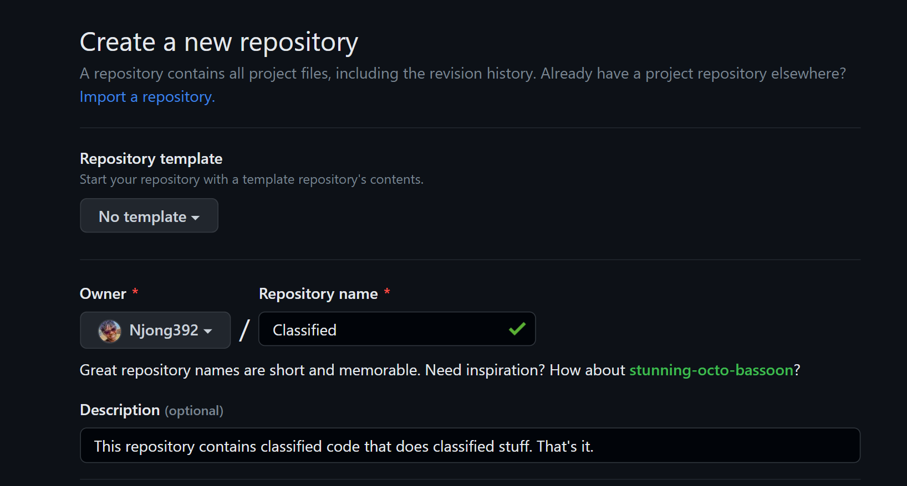The image size is (907, 486).
Task: Expand the repository template chooser
Action: click(149, 216)
